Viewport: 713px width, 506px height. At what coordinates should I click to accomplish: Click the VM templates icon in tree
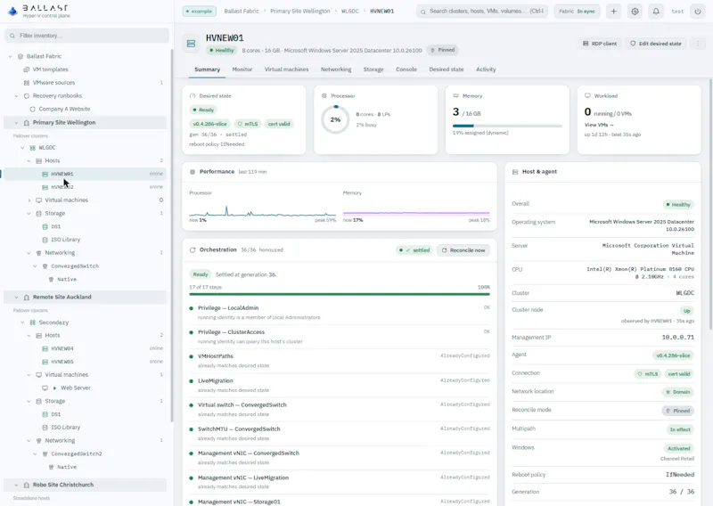(27, 69)
